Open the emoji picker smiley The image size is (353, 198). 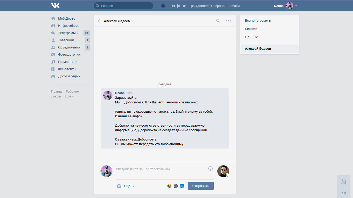(x=210, y=168)
